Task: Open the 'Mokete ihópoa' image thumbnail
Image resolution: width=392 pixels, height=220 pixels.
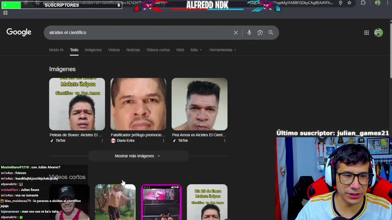Action: pyautogui.click(x=77, y=104)
